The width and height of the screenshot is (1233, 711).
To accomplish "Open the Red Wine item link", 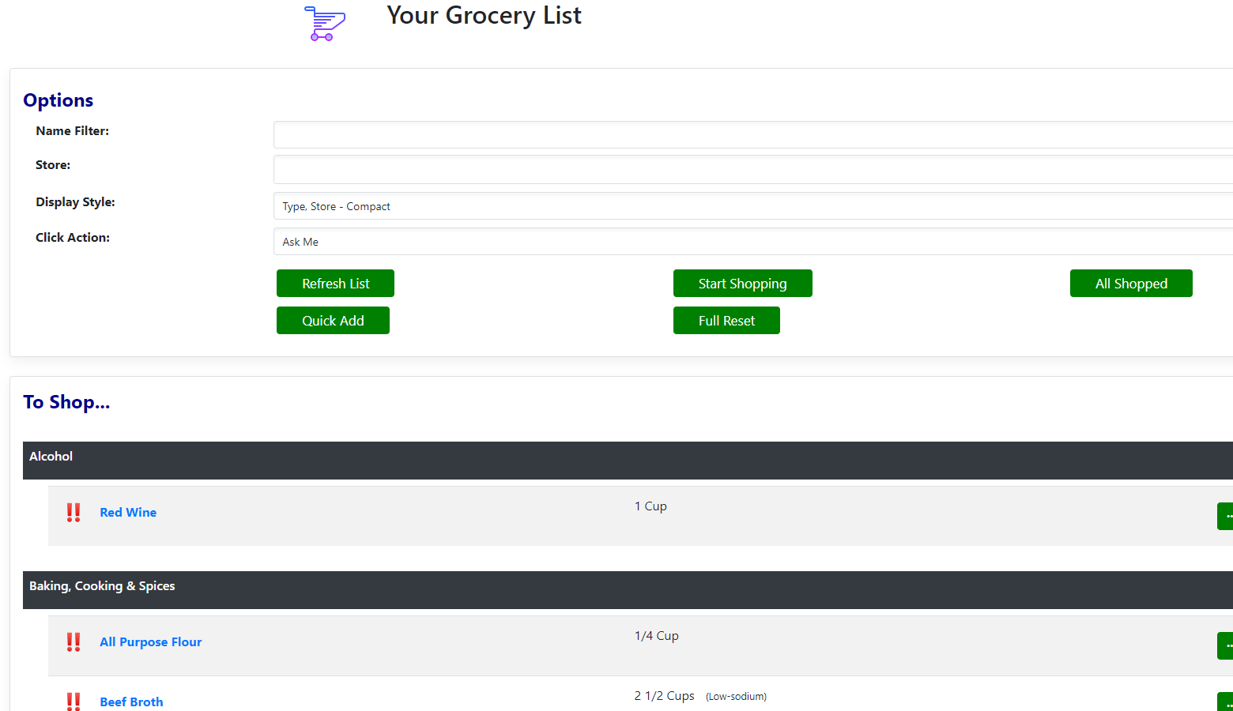I will 128,513.
